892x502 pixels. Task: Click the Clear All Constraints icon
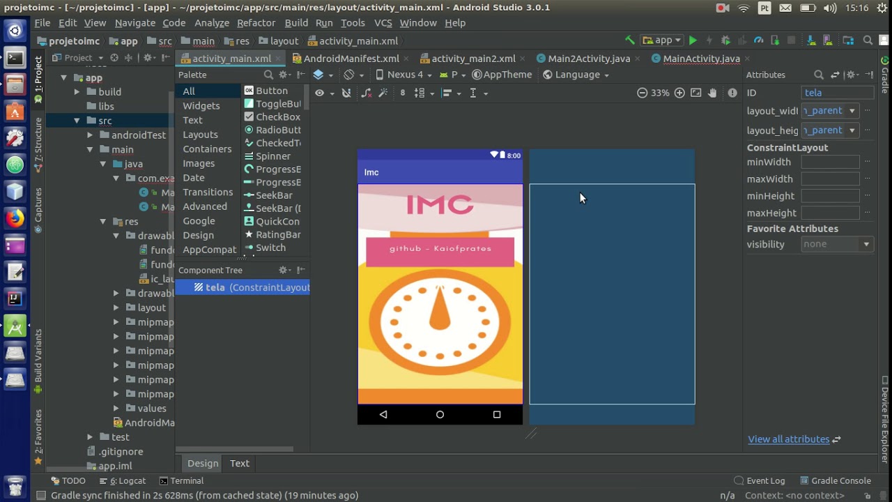(367, 93)
